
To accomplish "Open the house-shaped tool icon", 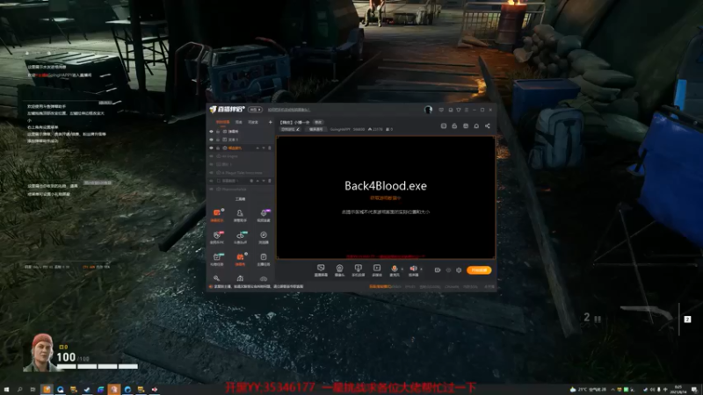I will [240, 278].
